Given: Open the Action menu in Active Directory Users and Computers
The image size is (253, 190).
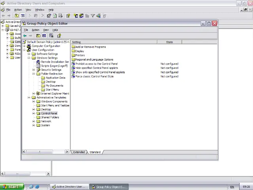Looking at the screenshot, I should (18, 10).
